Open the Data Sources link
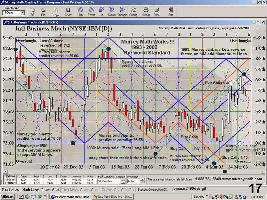267x200 pixels. (x=11, y=190)
